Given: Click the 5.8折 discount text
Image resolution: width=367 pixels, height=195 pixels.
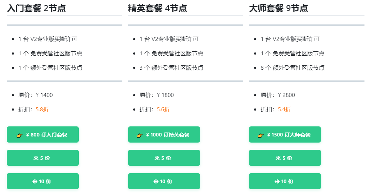Looking at the screenshot, I should [42, 109].
